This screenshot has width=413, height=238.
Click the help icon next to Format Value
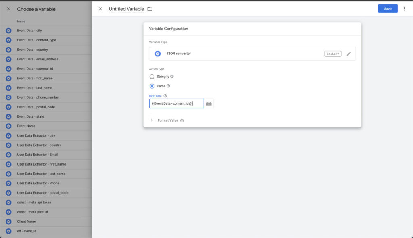click(x=182, y=120)
